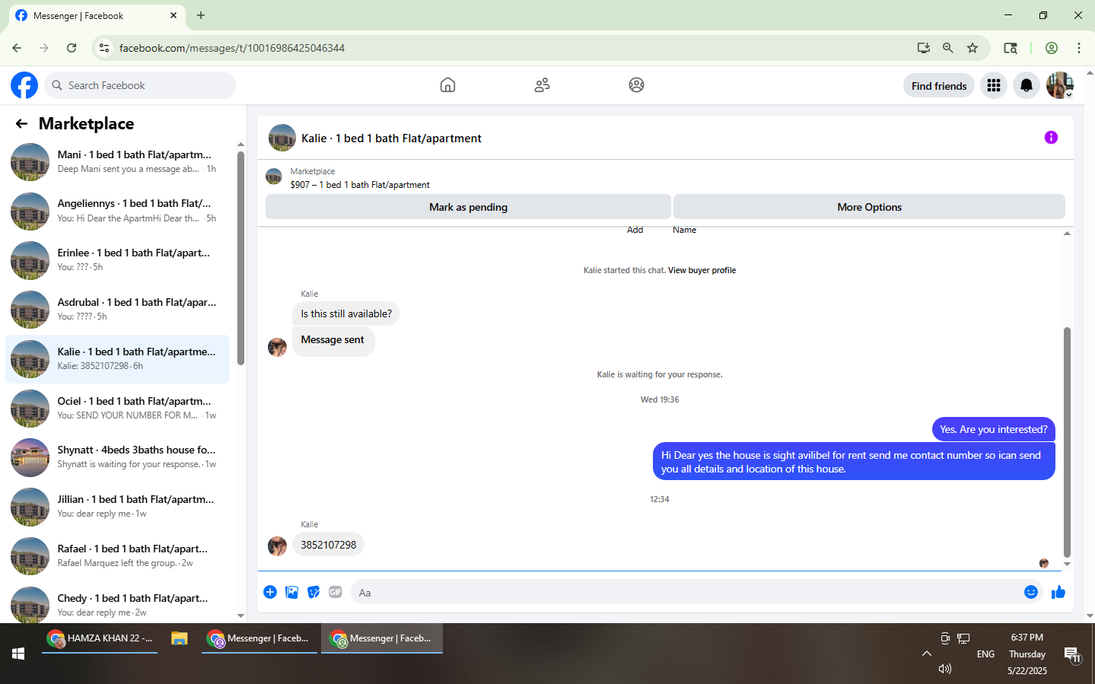
Task: Click the Marketplace listing $907 title
Action: tap(360, 185)
